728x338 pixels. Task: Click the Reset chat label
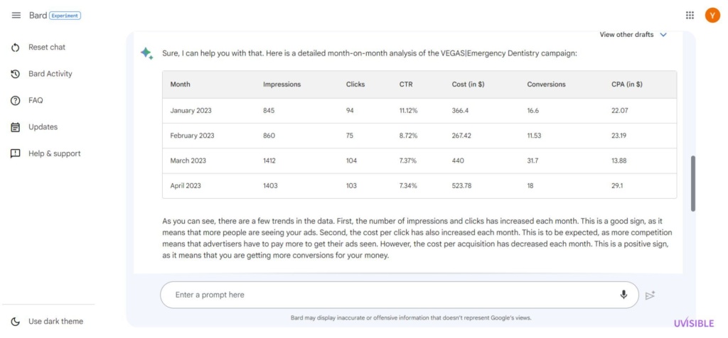[47, 48]
